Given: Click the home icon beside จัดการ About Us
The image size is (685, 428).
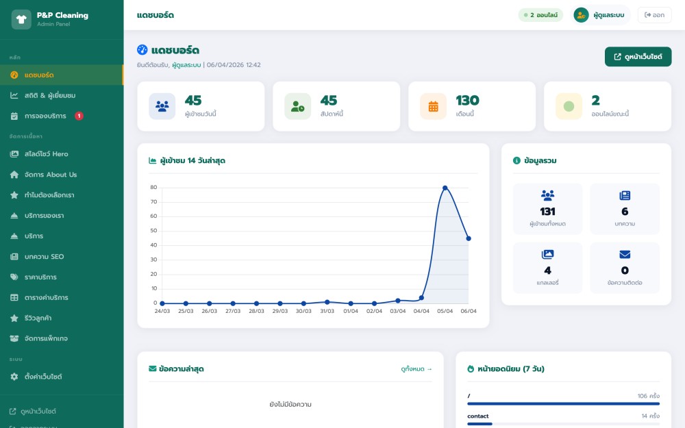Looking at the screenshot, I should coord(14,175).
